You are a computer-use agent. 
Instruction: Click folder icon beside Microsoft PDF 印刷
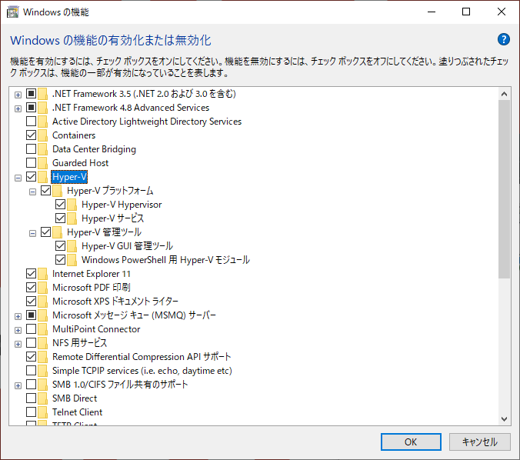coord(42,288)
